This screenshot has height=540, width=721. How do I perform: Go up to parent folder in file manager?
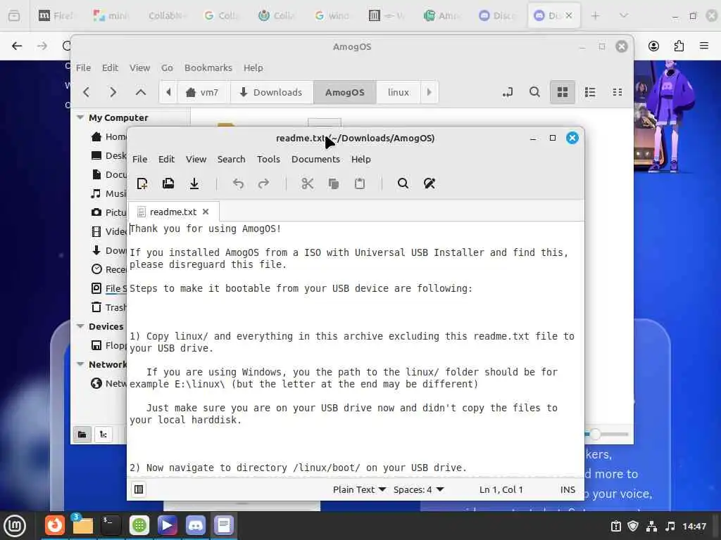point(141,92)
